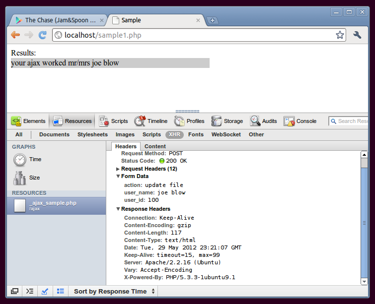The image size is (375, 304).
Task: Open the Sort by Response Time dropdown
Action: click(114, 291)
